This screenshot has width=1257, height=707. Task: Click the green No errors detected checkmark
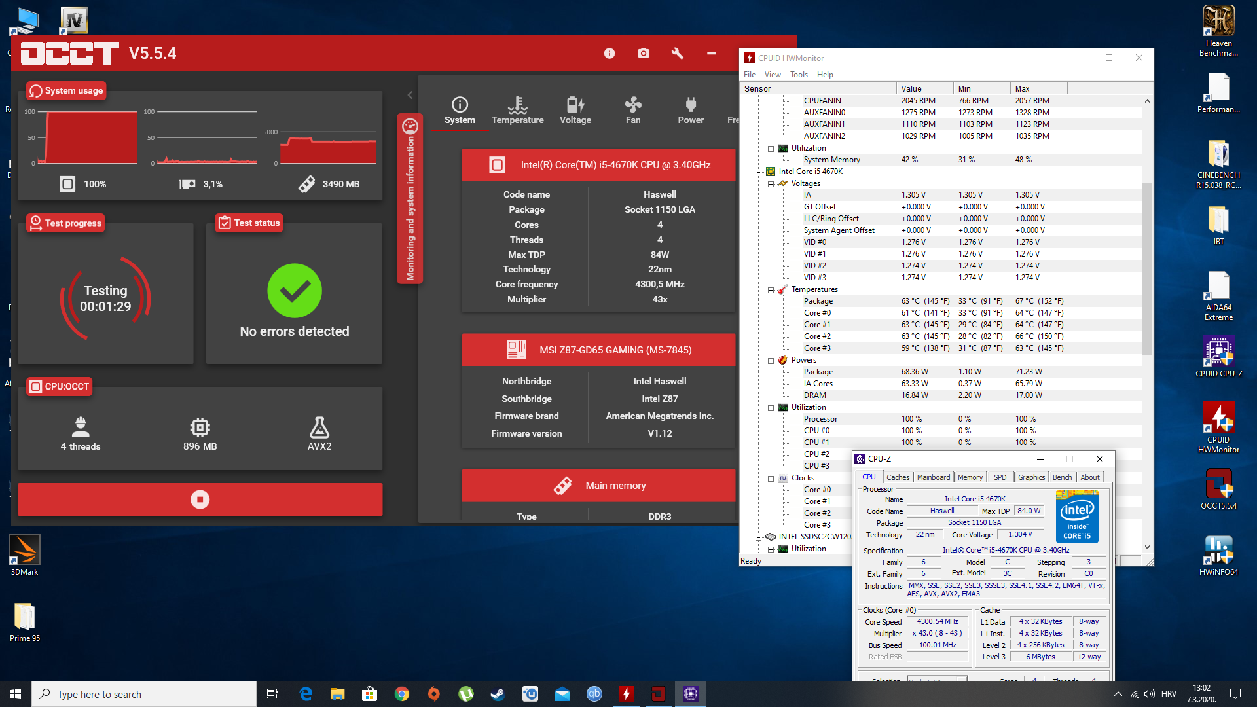(x=295, y=291)
